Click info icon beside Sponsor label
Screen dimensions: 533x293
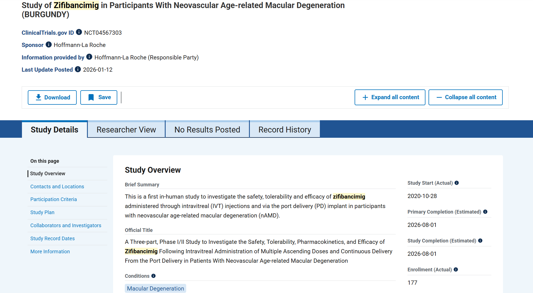click(x=49, y=44)
